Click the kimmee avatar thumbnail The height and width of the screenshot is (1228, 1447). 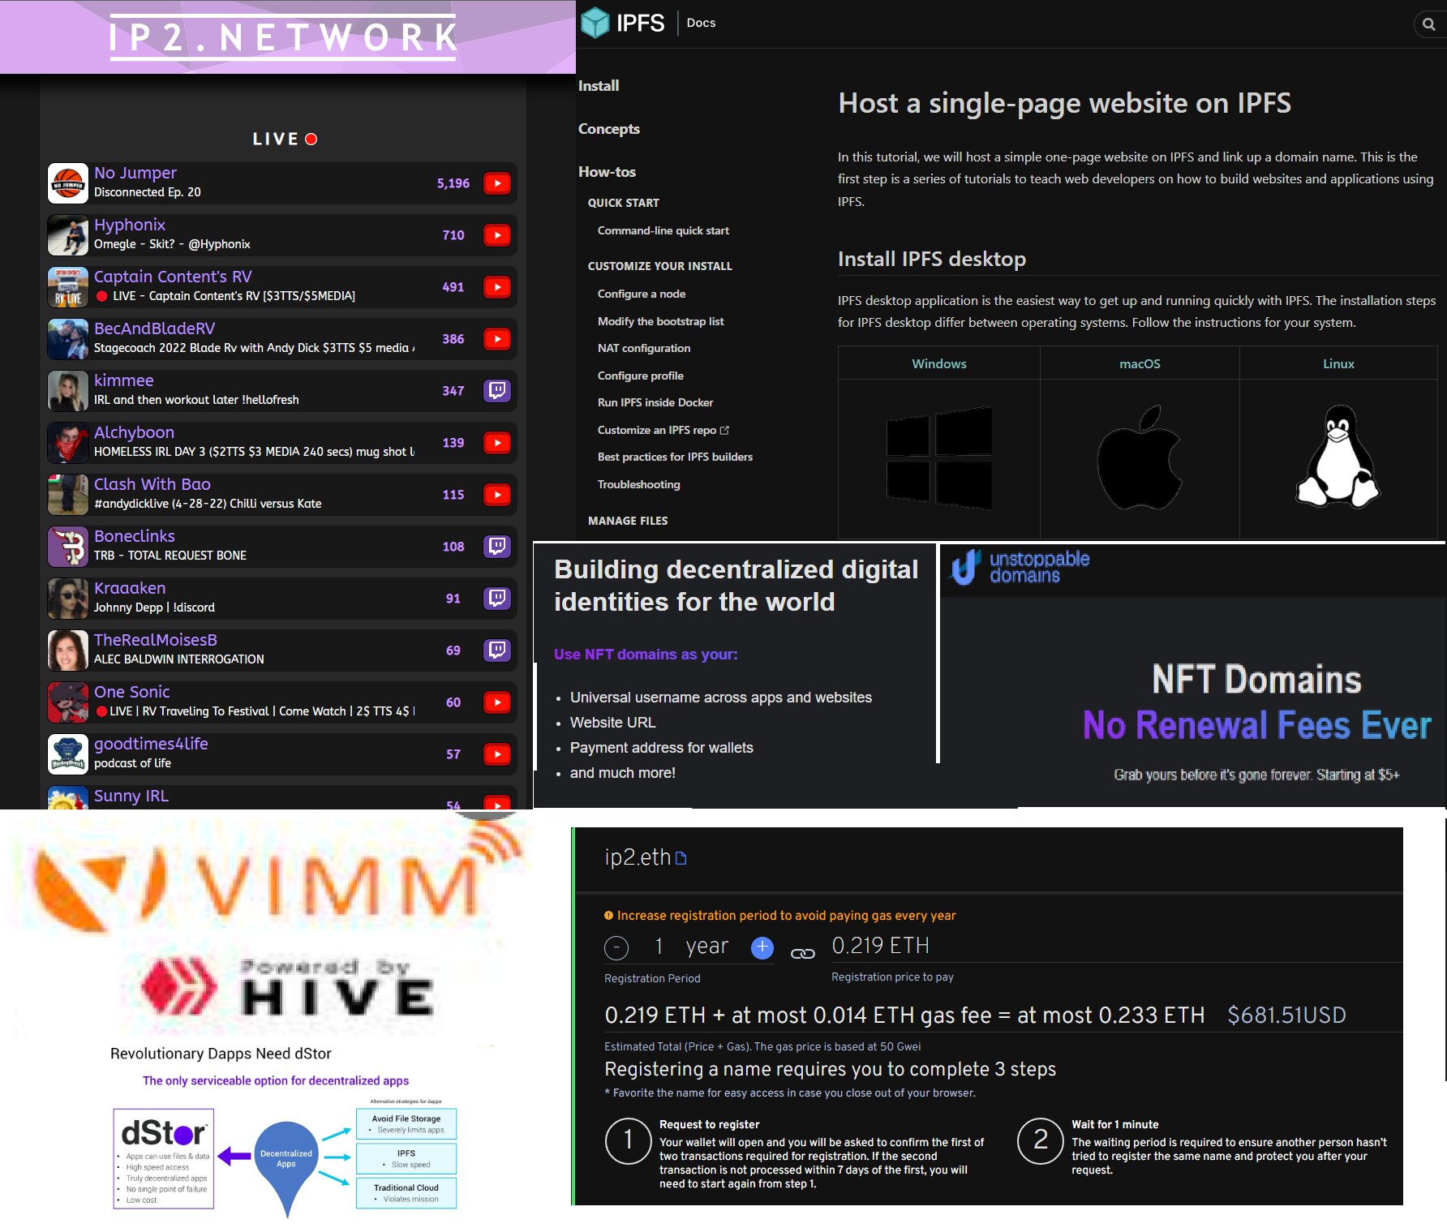click(x=68, y=391)
